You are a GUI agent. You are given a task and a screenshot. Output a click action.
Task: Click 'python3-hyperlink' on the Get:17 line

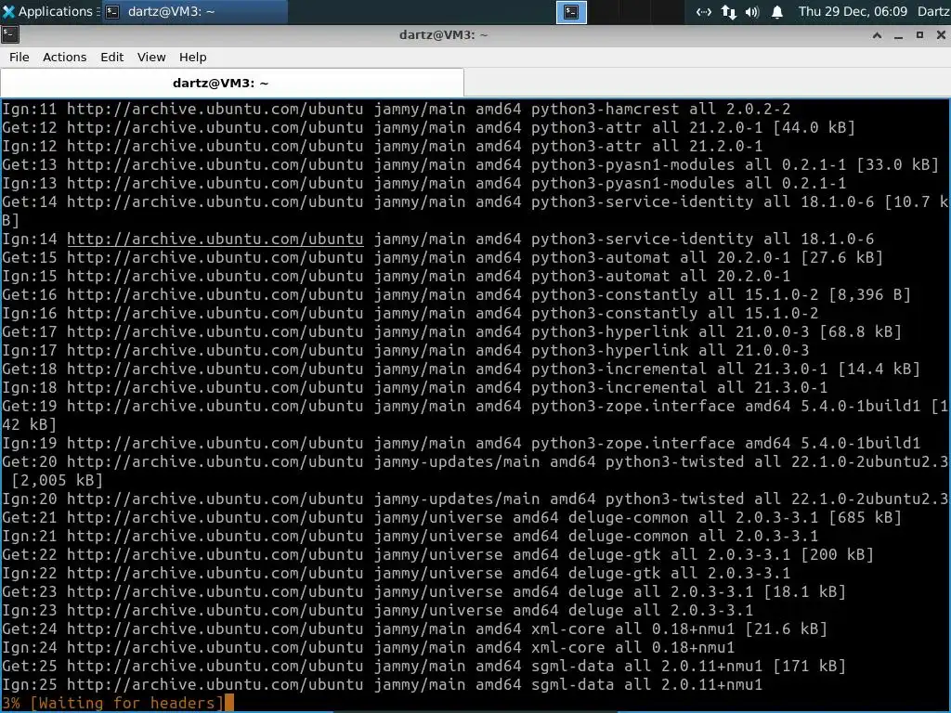click(x=609, y=331)
